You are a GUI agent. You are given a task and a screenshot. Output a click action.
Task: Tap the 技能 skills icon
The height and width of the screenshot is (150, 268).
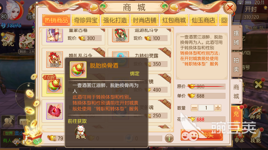(256, 136)
